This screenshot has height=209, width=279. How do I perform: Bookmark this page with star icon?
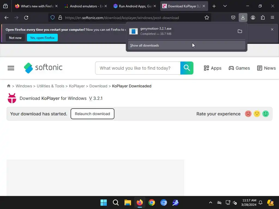pos(207,18)
